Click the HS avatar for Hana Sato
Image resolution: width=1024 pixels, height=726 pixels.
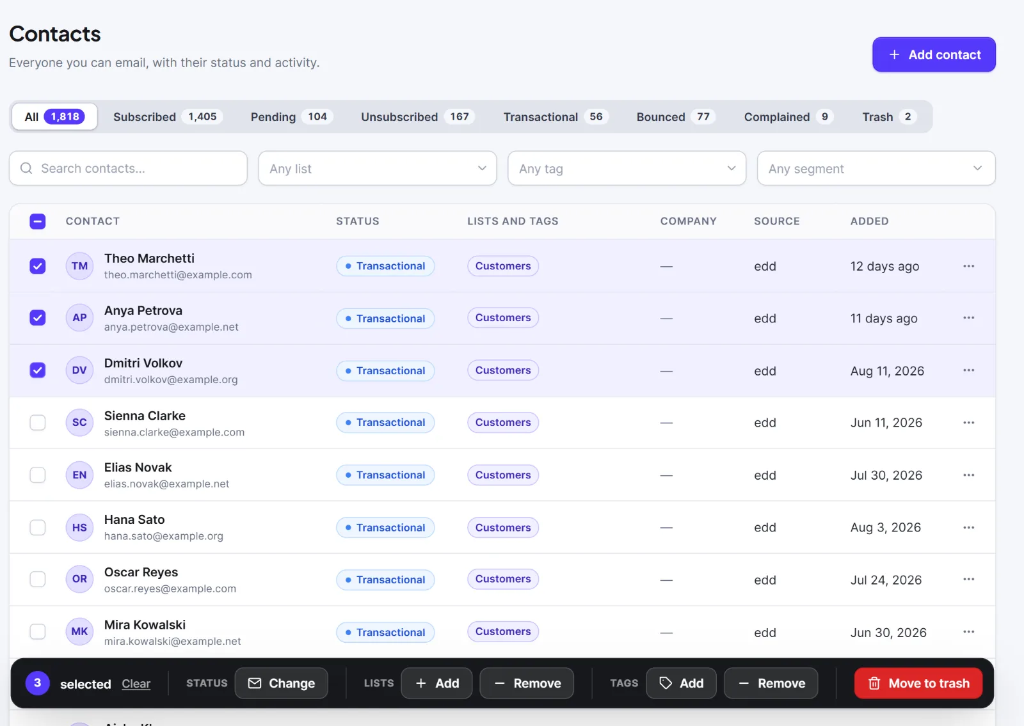(x=79, y=528)
